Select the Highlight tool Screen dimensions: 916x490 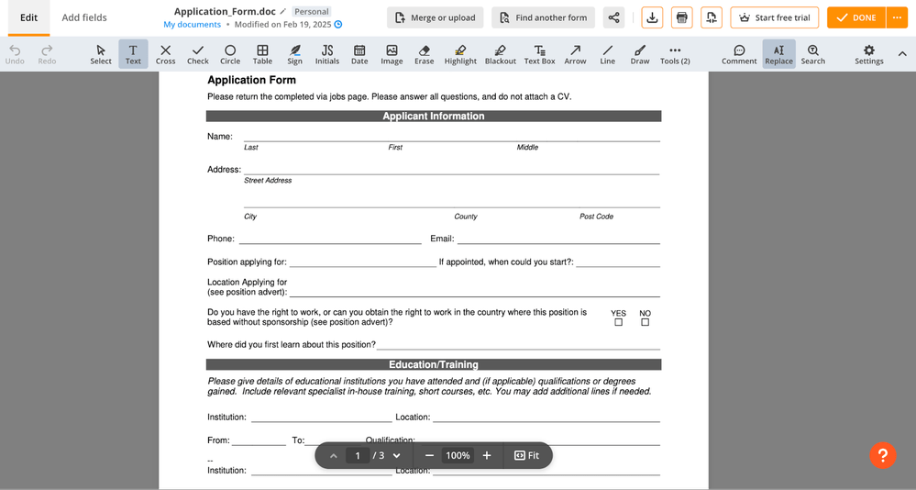click(460, 54)
